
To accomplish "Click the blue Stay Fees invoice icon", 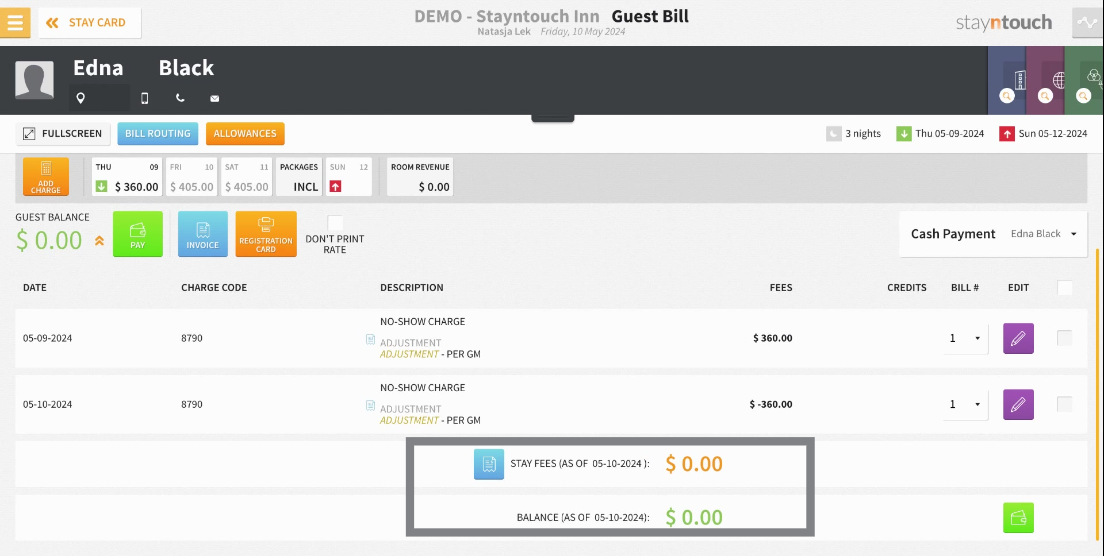I will 489,464.
